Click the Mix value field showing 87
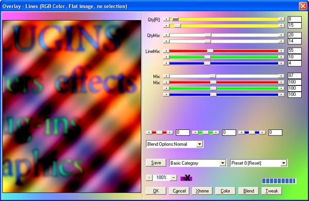Image resolution: width=309 pixels, height=201 pixels. (295, 76)
